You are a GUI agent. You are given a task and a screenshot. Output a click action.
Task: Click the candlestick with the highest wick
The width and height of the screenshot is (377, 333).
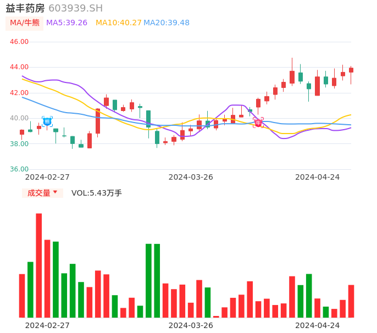pyautogui.click(x=292, y=72)
